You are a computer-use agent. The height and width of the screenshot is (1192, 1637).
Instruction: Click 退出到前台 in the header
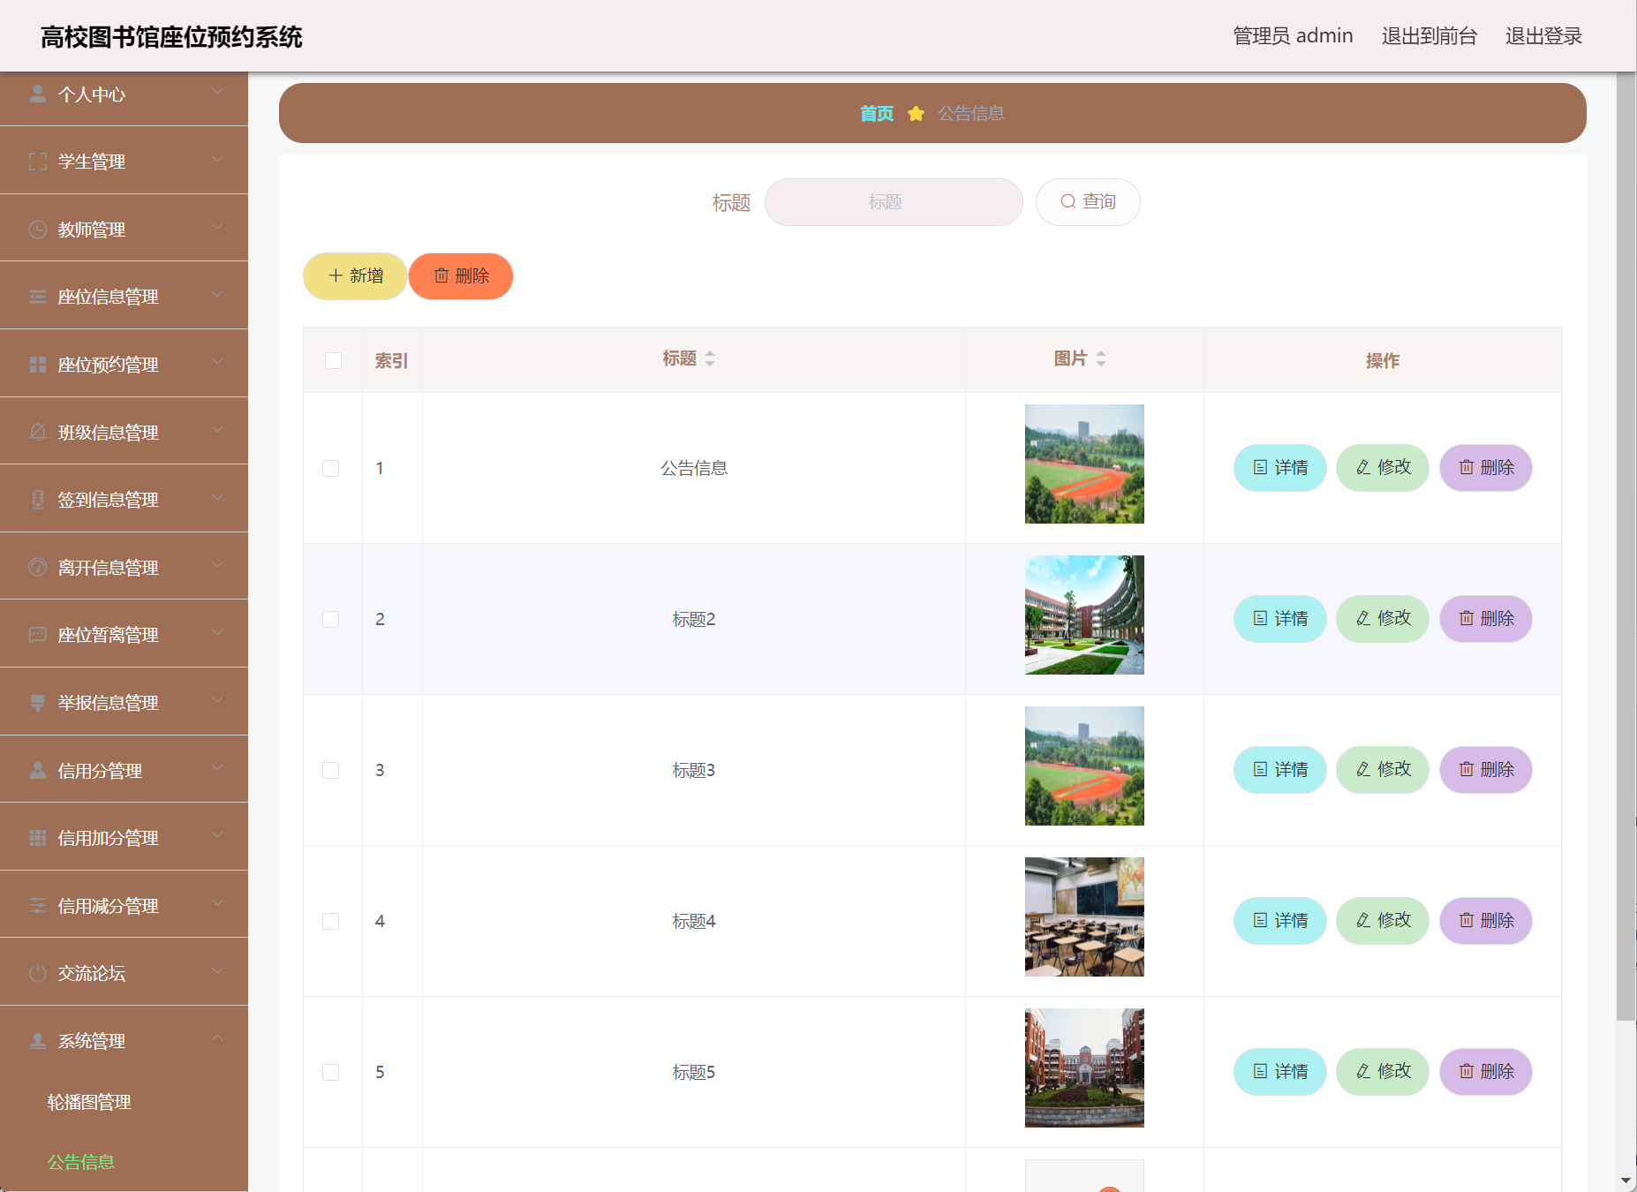[x=1429, y=36]
